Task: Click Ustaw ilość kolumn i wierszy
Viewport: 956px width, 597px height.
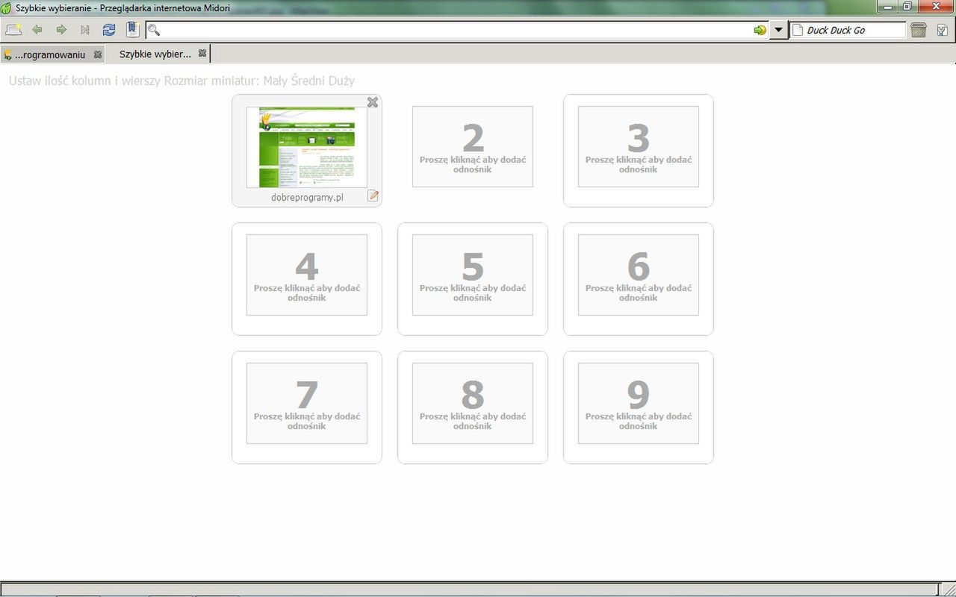Action: [x=84, y=81]
